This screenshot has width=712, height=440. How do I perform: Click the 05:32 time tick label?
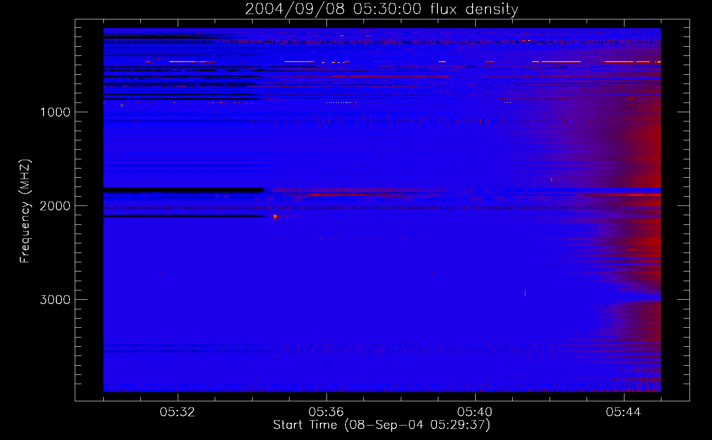coord(177,412)
